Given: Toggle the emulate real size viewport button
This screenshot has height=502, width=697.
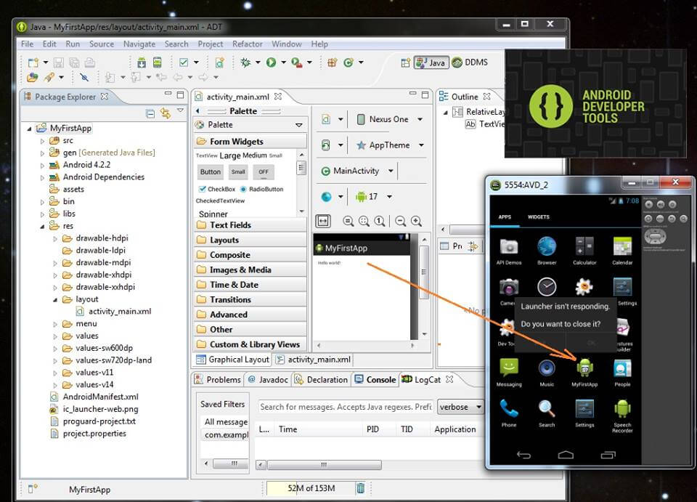Looking at the screenshot, I should click(323, 221).
